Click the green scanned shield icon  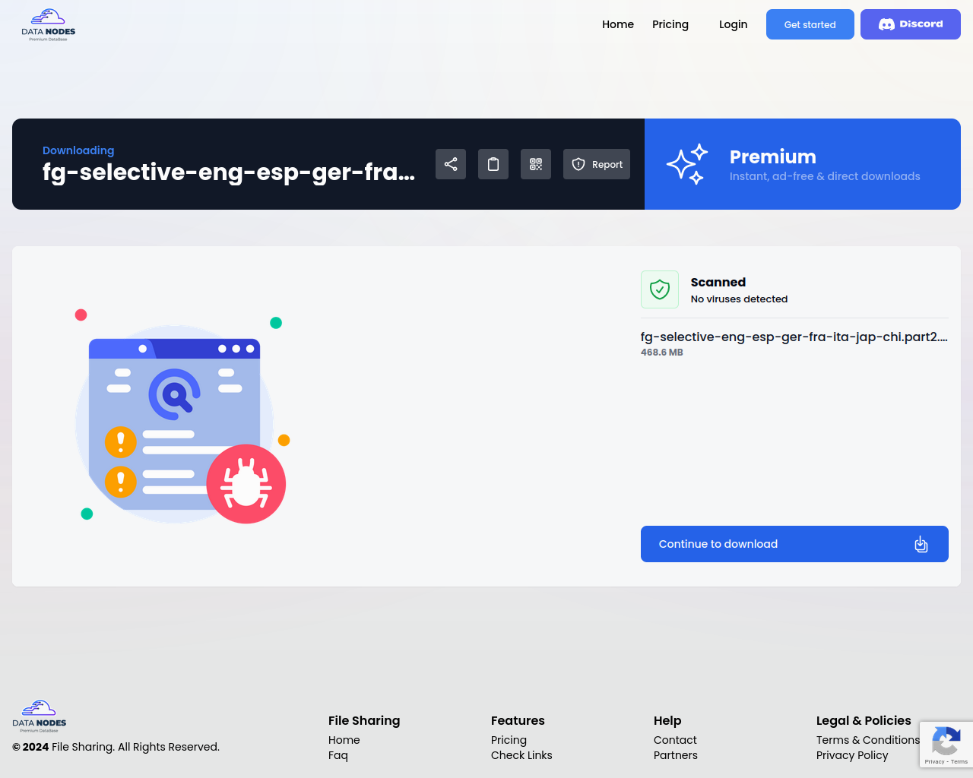coord(660,289)
